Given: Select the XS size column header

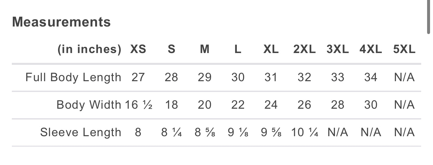Looking at the screenshot, I should click(138, 49).
